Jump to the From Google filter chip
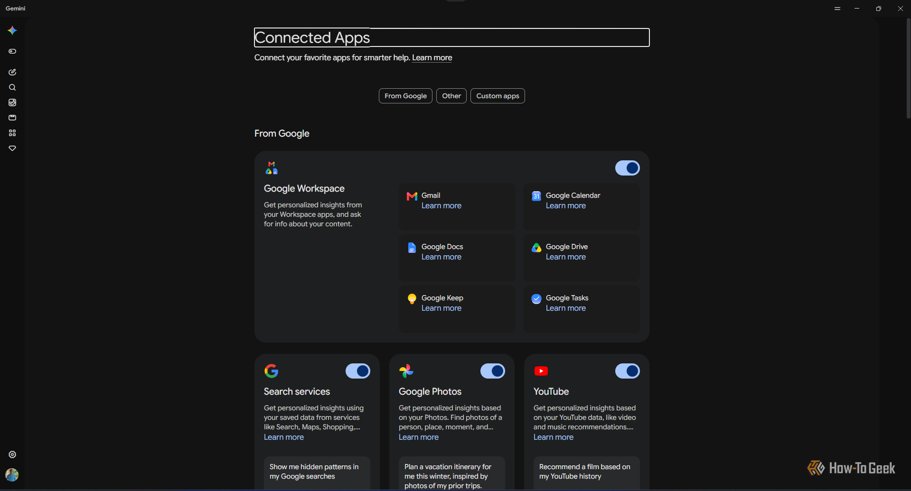Screen dimensions: 911x491 click(x=405, y=96)
